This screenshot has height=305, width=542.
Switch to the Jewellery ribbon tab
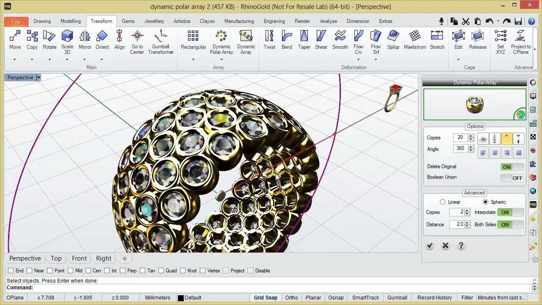[154, 21]
